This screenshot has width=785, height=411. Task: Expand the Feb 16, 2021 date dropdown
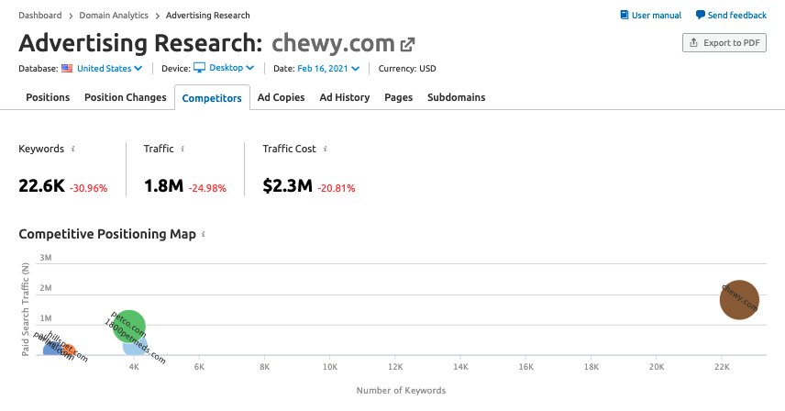328,69
